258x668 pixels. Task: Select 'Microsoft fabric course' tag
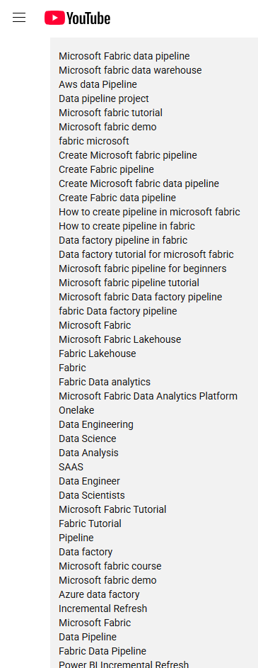pyautogui.click(x=110, y=566)
